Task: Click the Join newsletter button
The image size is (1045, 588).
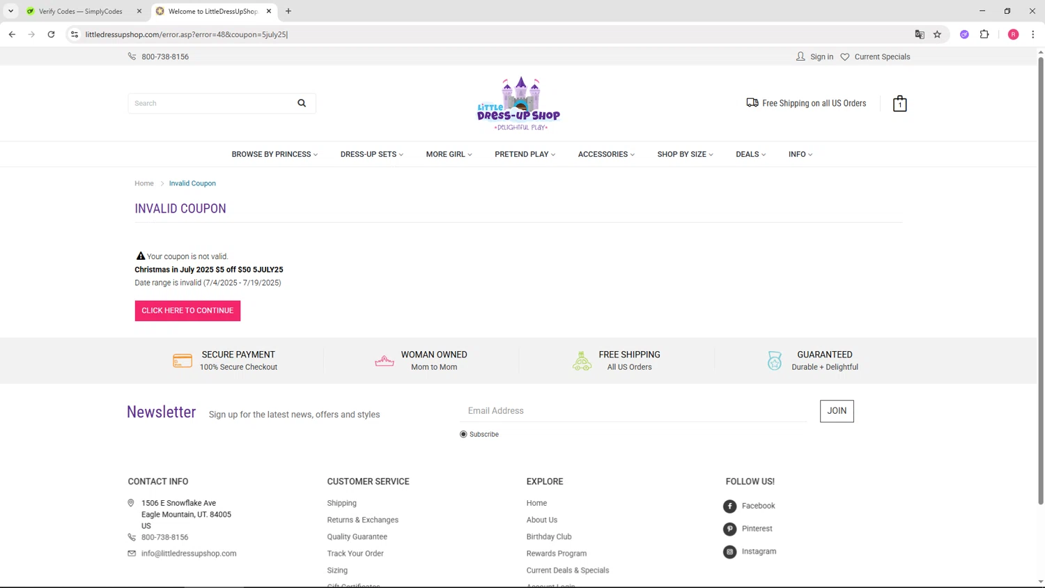Action: 837,411
